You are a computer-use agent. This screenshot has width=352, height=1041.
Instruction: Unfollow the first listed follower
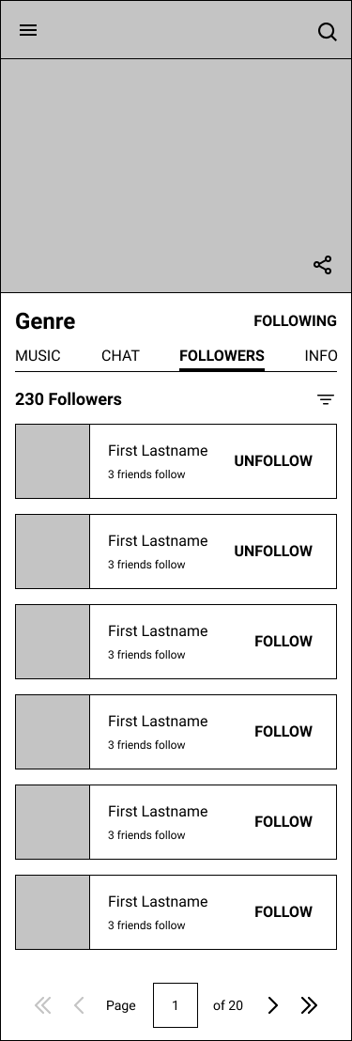tap(273, 460)
